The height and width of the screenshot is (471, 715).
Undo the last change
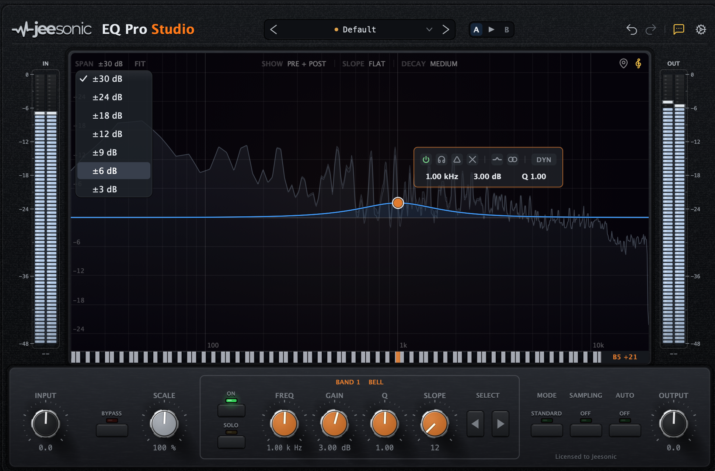tap(632, 29)
